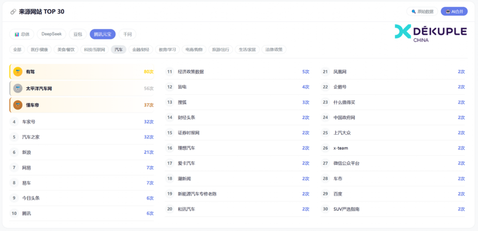Screen dimensions: 478x231
Task: Click the 懂车帝 source name
Action: click(32, 105)
